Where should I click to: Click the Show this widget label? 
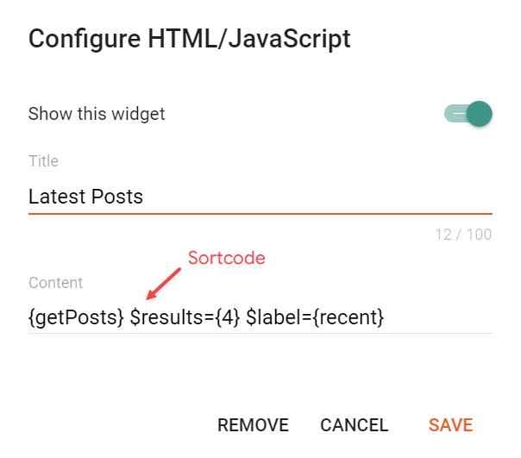(97, 114)
